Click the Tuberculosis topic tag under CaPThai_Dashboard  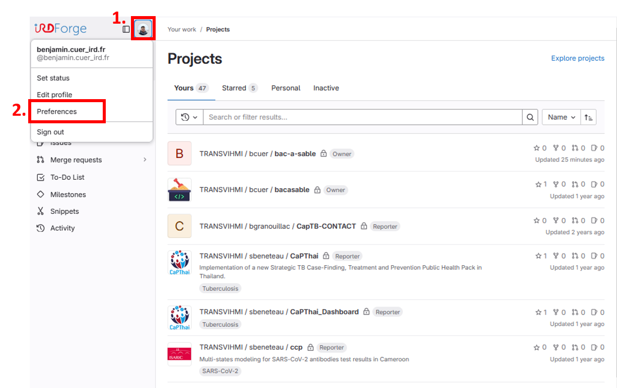(x=220, y=325)
